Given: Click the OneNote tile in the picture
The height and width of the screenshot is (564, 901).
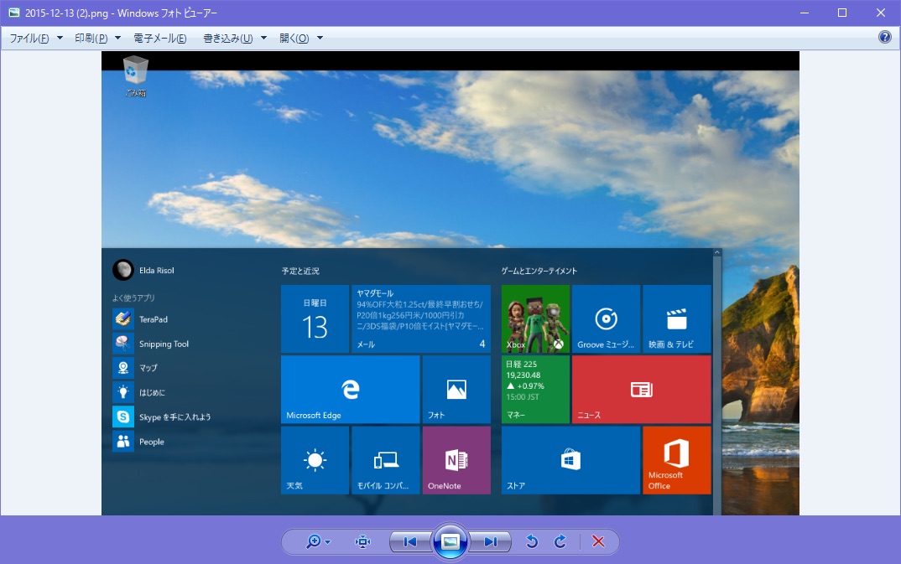Looking at the screenshot, I should click(x=456, y=460).
